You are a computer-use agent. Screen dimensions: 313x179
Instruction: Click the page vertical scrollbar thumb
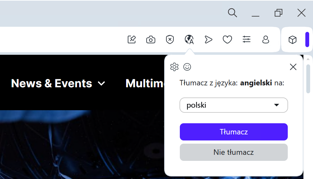point(308,79)
